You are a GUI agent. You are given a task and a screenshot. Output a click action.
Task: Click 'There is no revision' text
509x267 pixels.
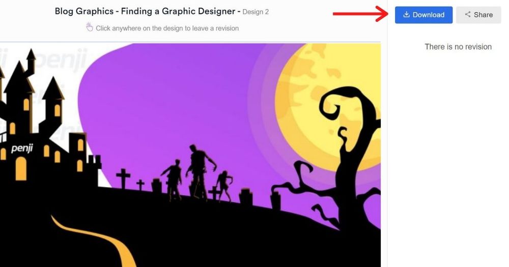[x=458, y=47]
